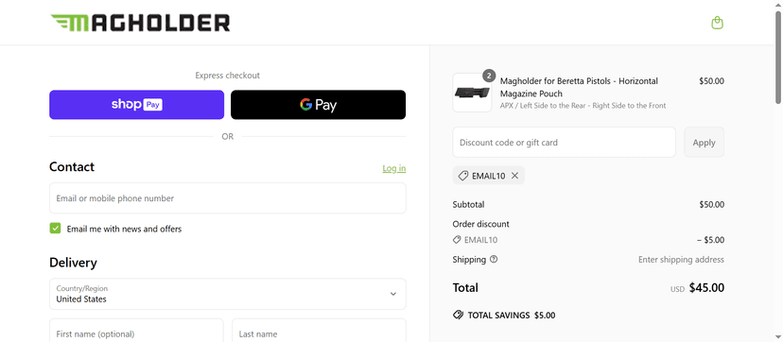Click the EMAIL10 tag icon under Order discount

tap(457, 240)
